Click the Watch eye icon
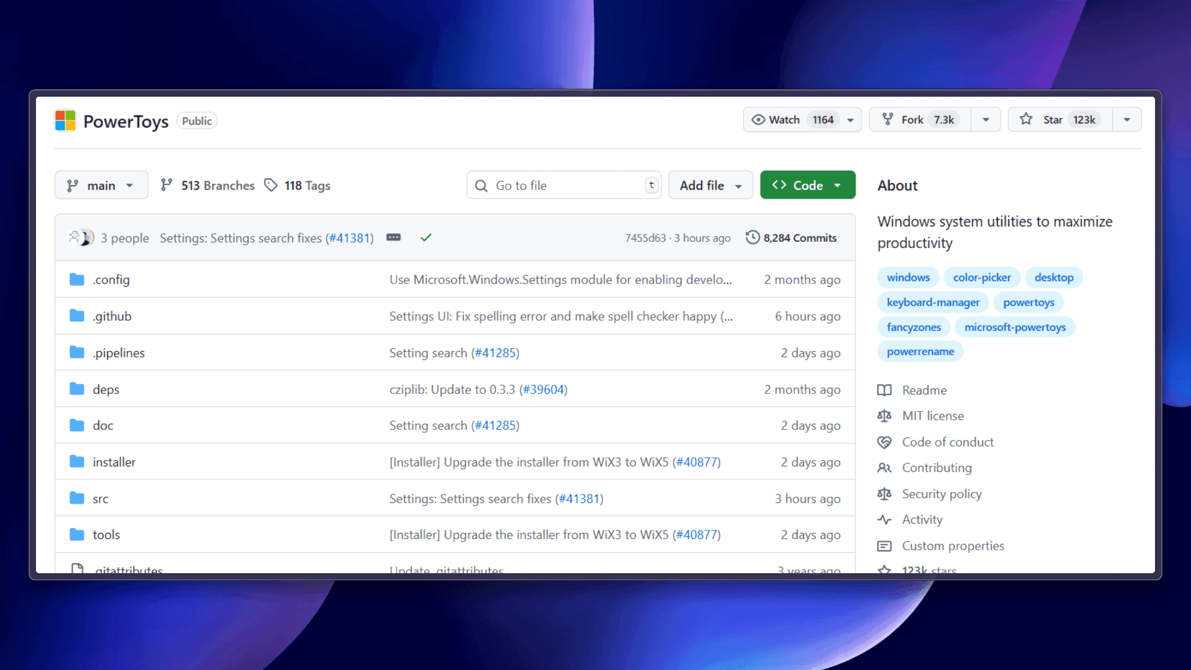The image size is (1191, 670). [758, 120]
